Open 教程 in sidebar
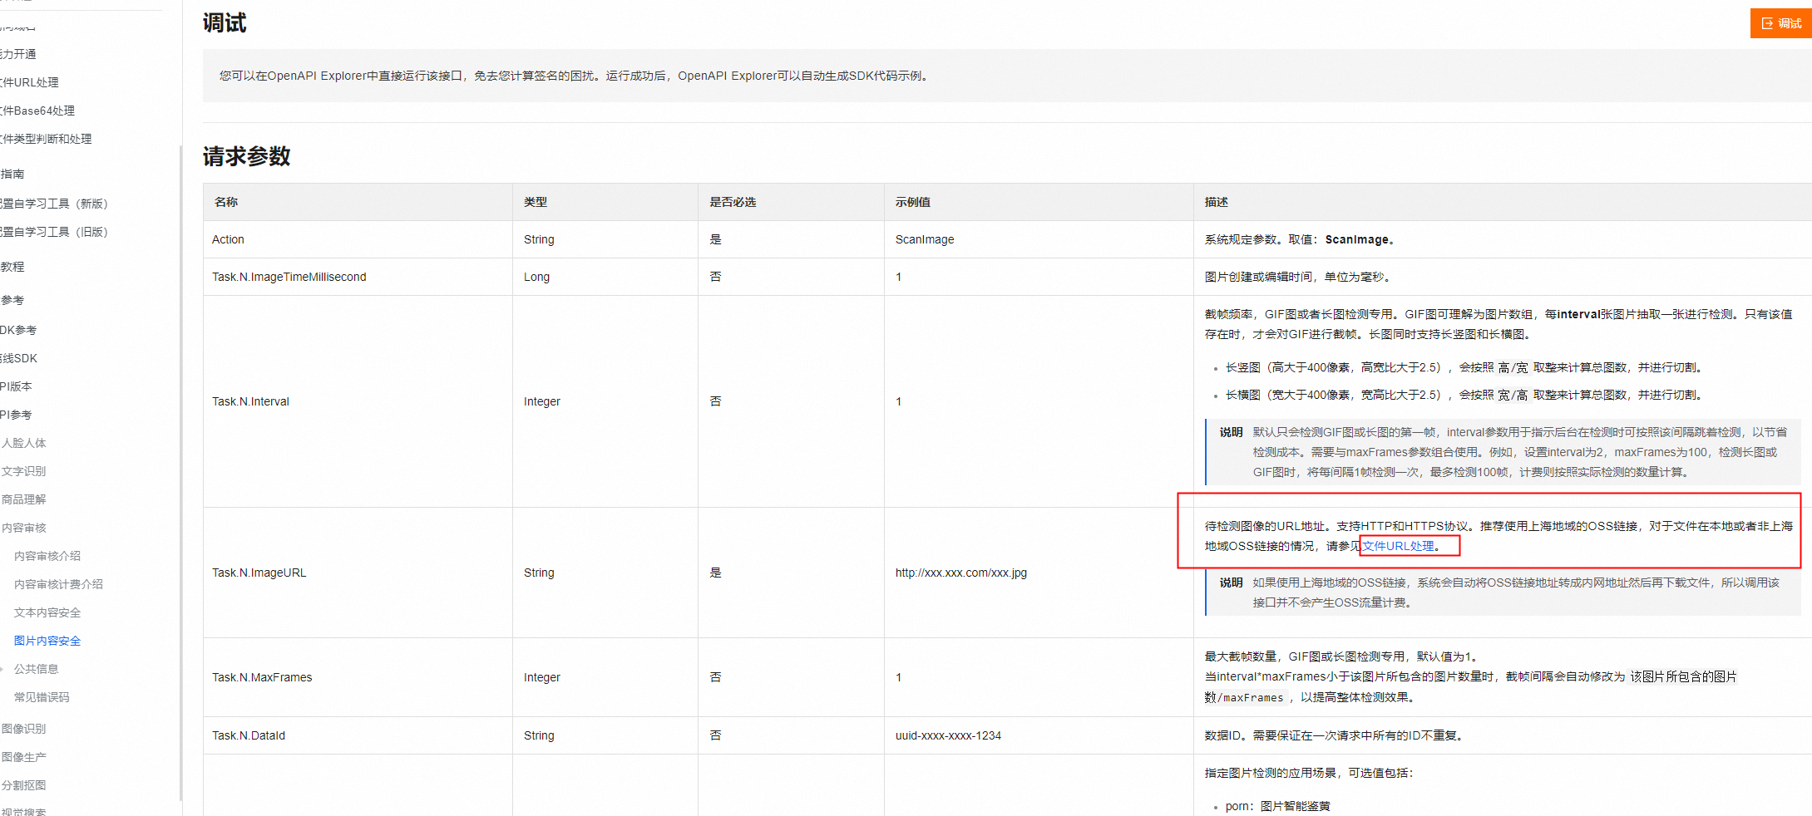Screen dimensions: 1812x816 click(12, 267)
